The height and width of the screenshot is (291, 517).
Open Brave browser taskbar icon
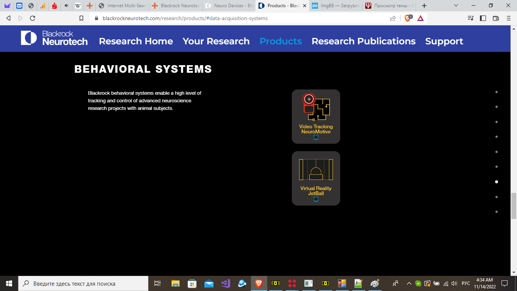259,283
